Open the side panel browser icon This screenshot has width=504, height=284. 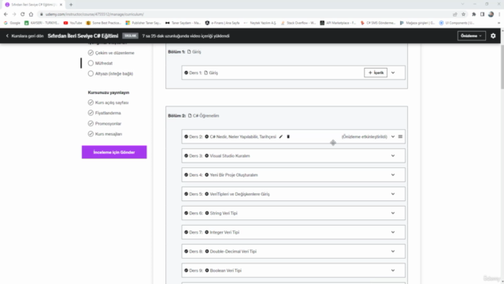pyautogui.click(x=483, y=14)
